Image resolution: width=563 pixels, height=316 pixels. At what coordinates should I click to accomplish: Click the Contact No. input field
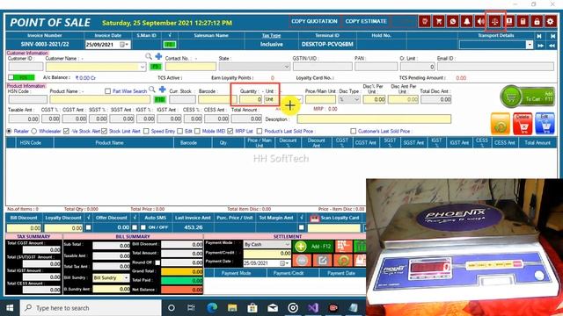pos(191,67)
